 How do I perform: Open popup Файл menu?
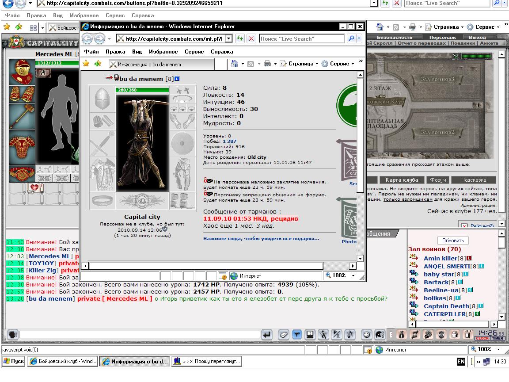coord(91,52)
